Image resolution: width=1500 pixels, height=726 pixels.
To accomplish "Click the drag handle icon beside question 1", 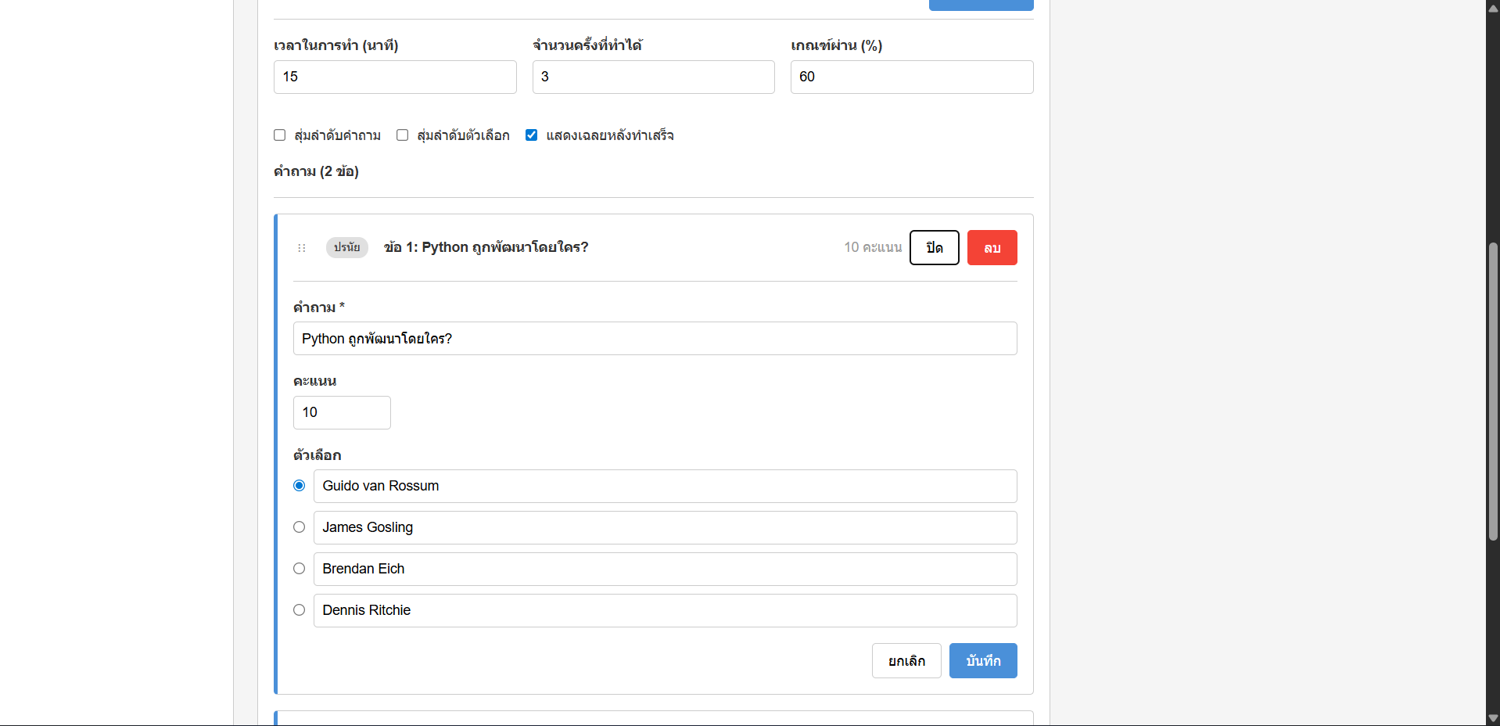I will coord(302,248).
